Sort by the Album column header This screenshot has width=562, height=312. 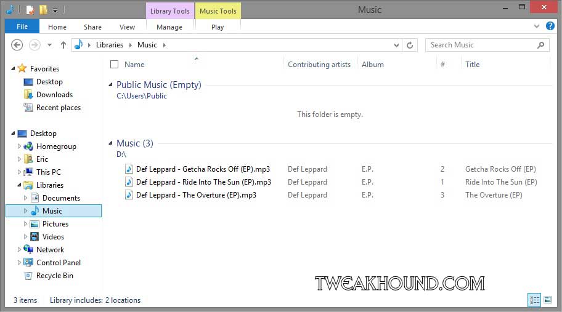click(x=372, y=65)
